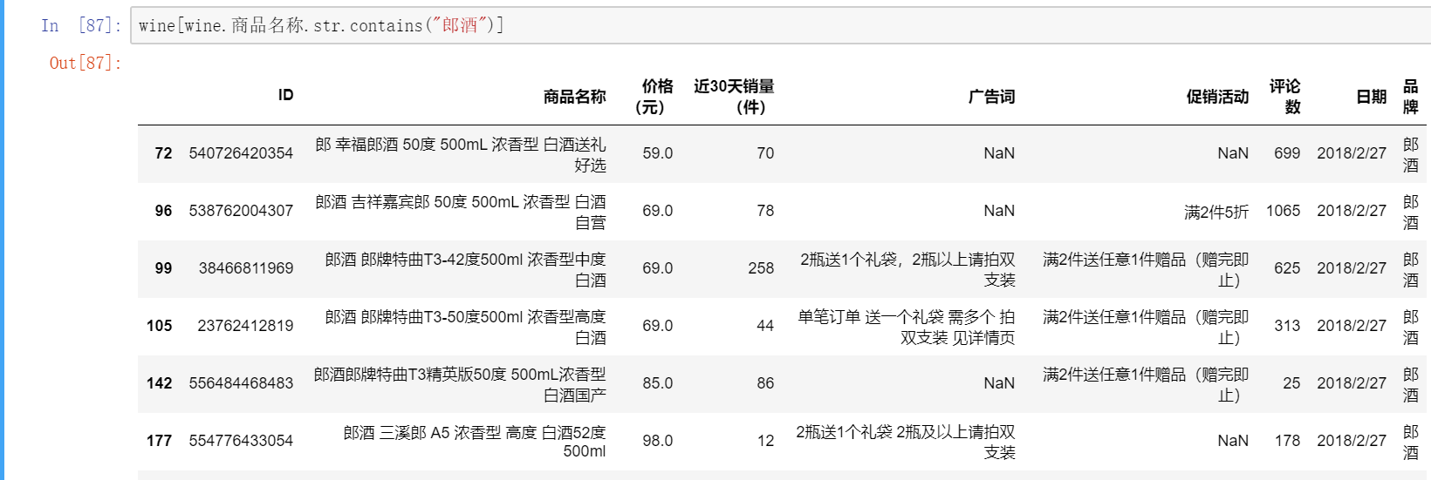Click product name 郎酒郎牌特曲T3精英版50度
Viewport: 1431px width, 480px height.
point(460,385)
